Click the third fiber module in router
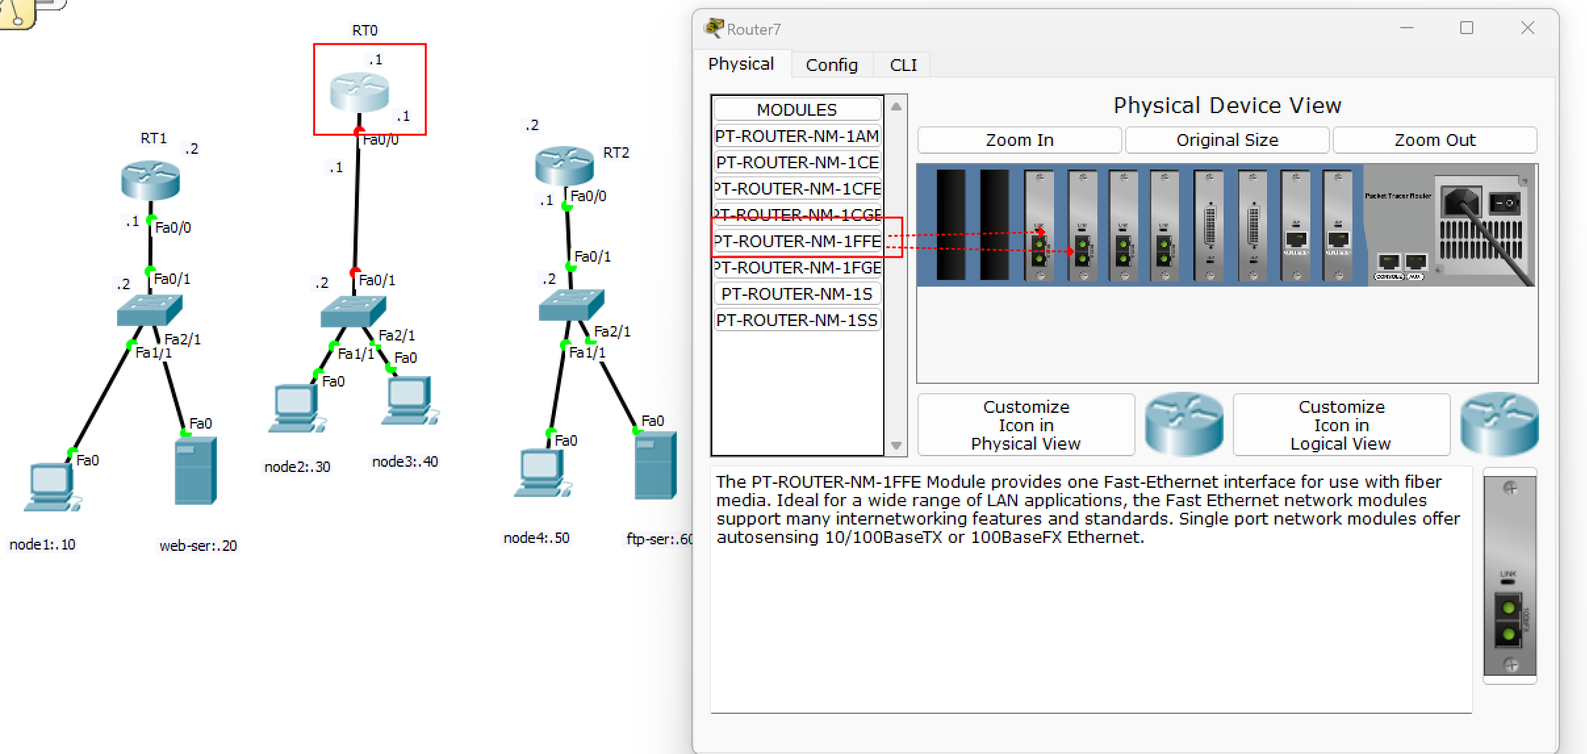Screen dimensions: 1587x754 click(1124, 225)
